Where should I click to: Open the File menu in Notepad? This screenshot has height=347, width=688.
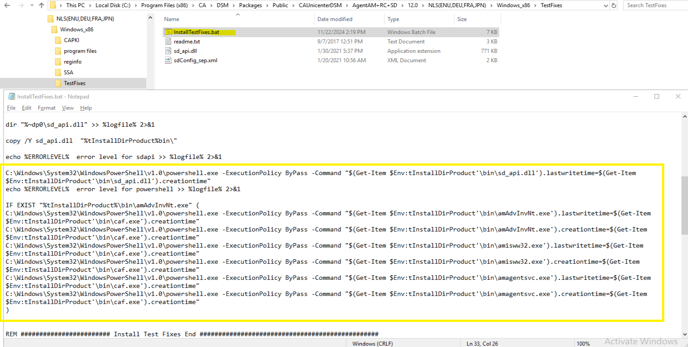pyautogui.click(x=11, y=108)
